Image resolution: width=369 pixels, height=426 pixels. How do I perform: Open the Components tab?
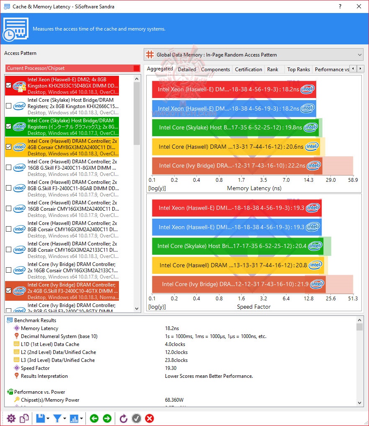pos(215,70)
